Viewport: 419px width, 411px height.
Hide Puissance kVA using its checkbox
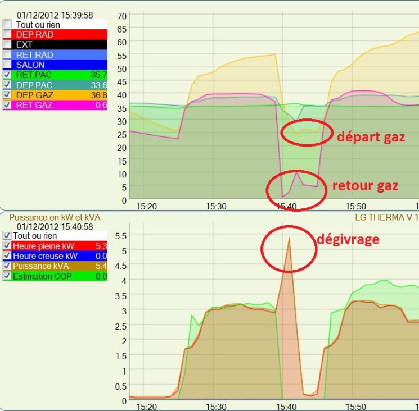pyautogui.click(x=7, y=266)
